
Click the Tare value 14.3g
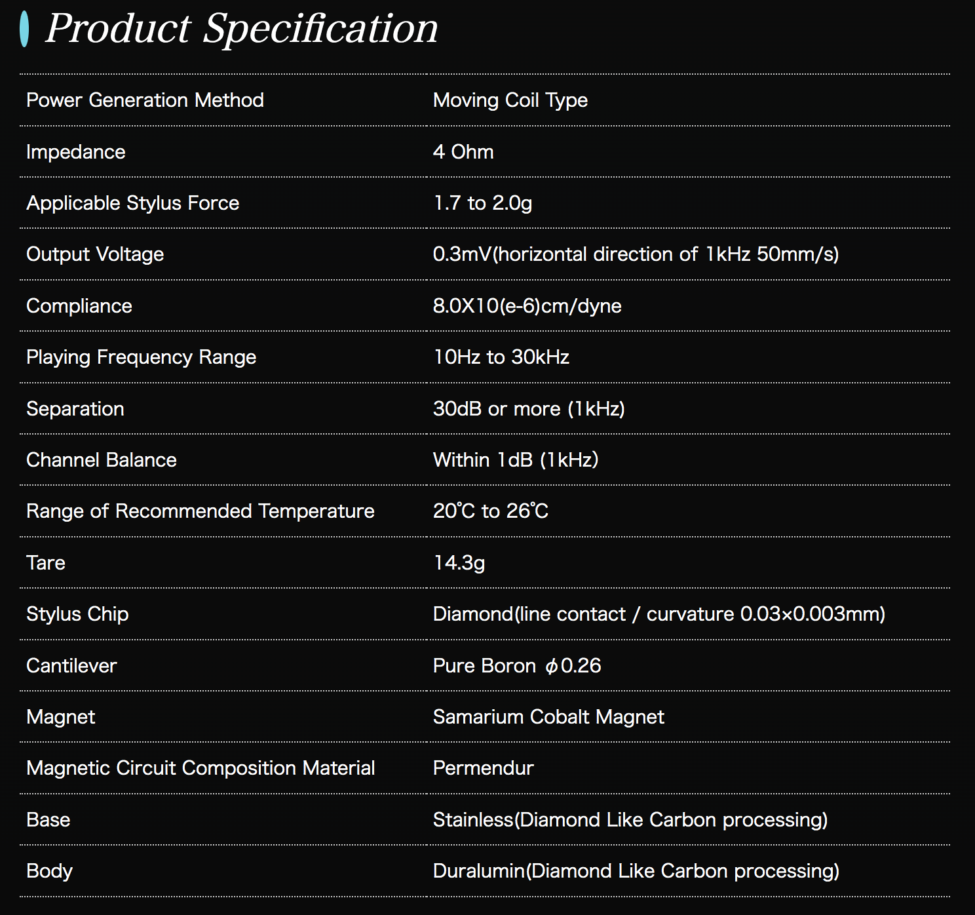(459, 563)
